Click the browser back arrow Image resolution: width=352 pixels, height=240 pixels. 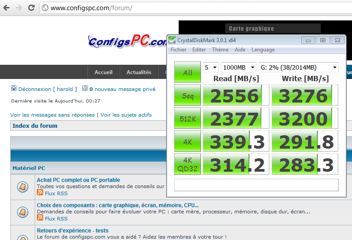click(x=6, y=8)
